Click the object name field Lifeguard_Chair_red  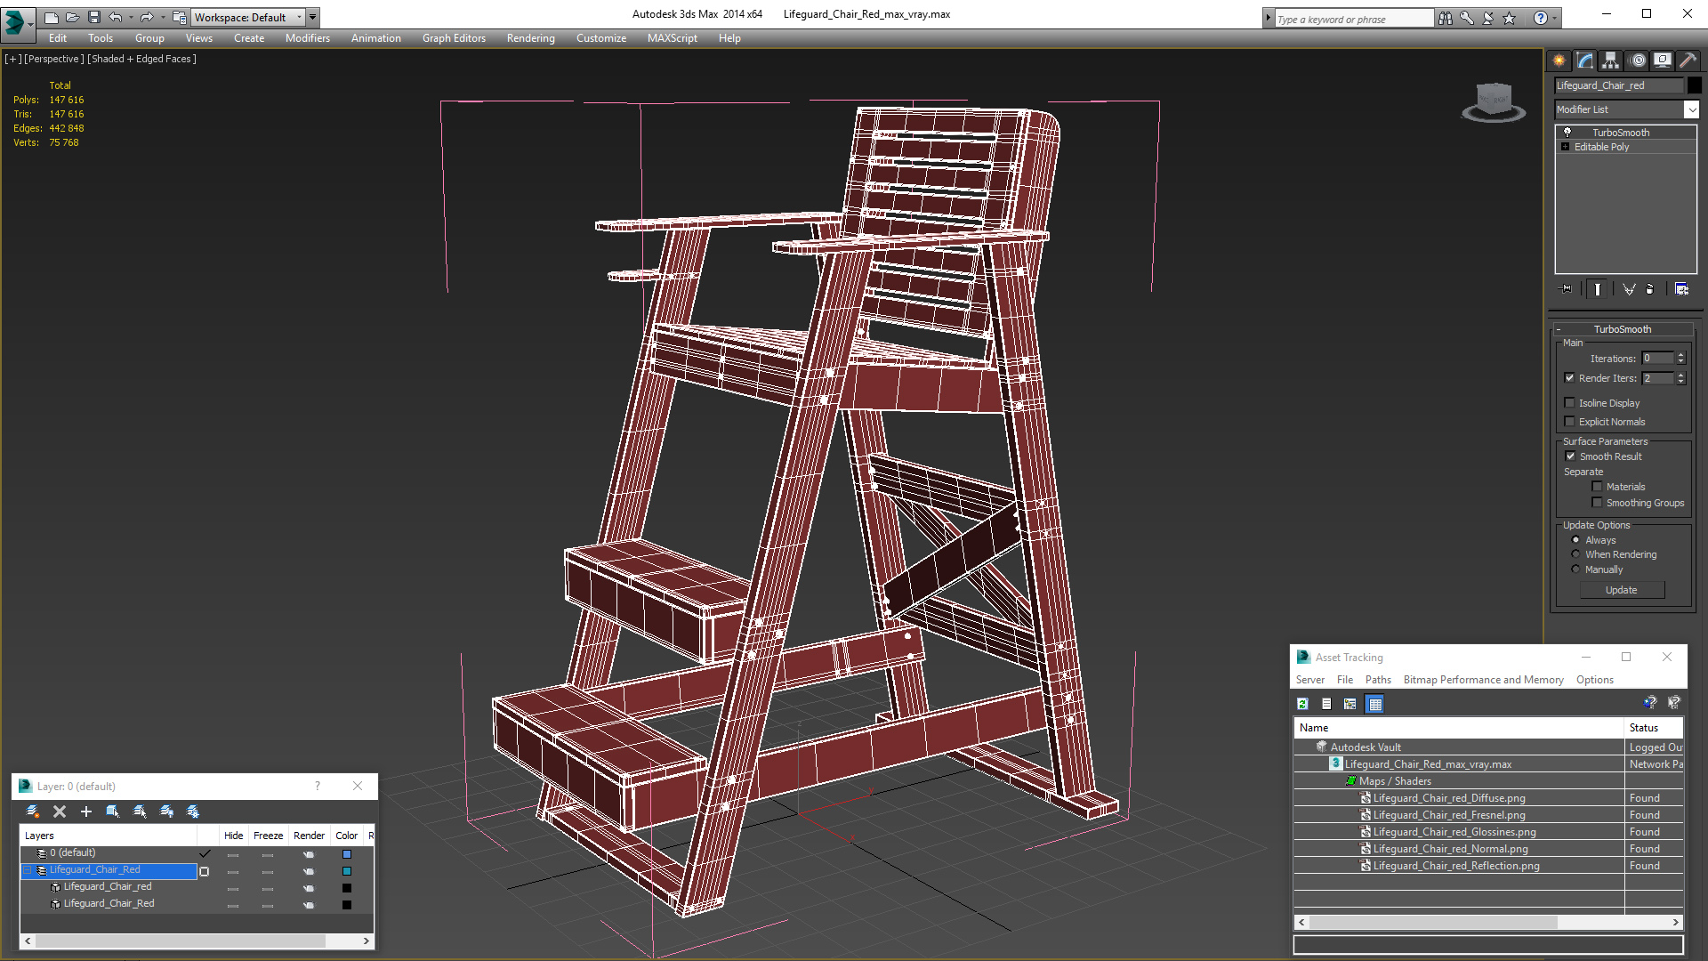pos(1619,85)
